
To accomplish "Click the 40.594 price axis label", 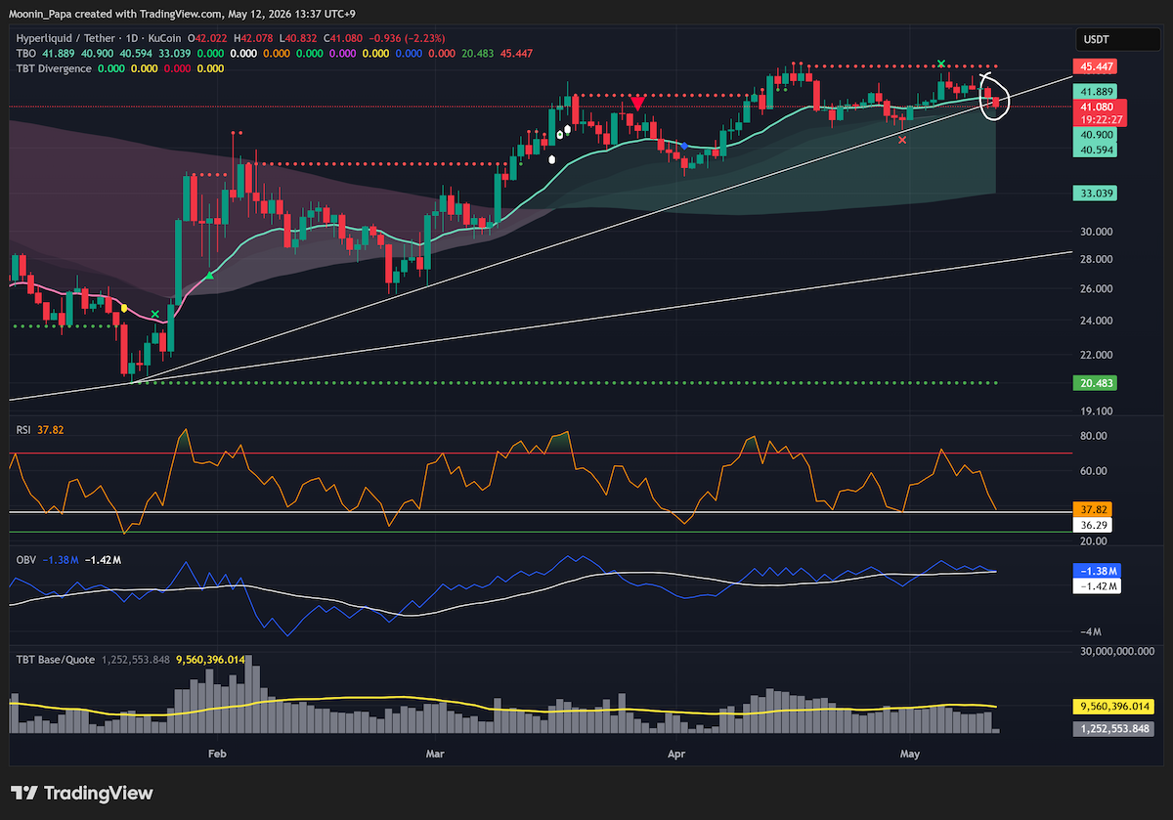I will (1096, 151).
